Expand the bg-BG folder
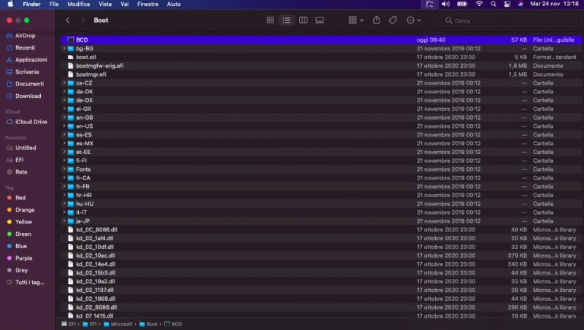Viewport: 584px width, 330px height. tap(64, 48)
